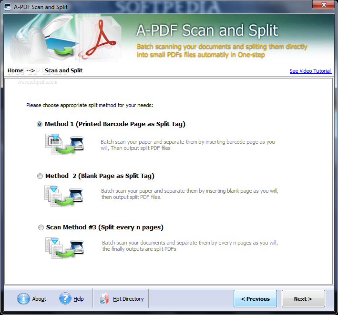Image resolution: width=338 pixels, height=315 pixels.
Task: Click the Adobe PDF logo in the banner
Action: click(101, 39)
